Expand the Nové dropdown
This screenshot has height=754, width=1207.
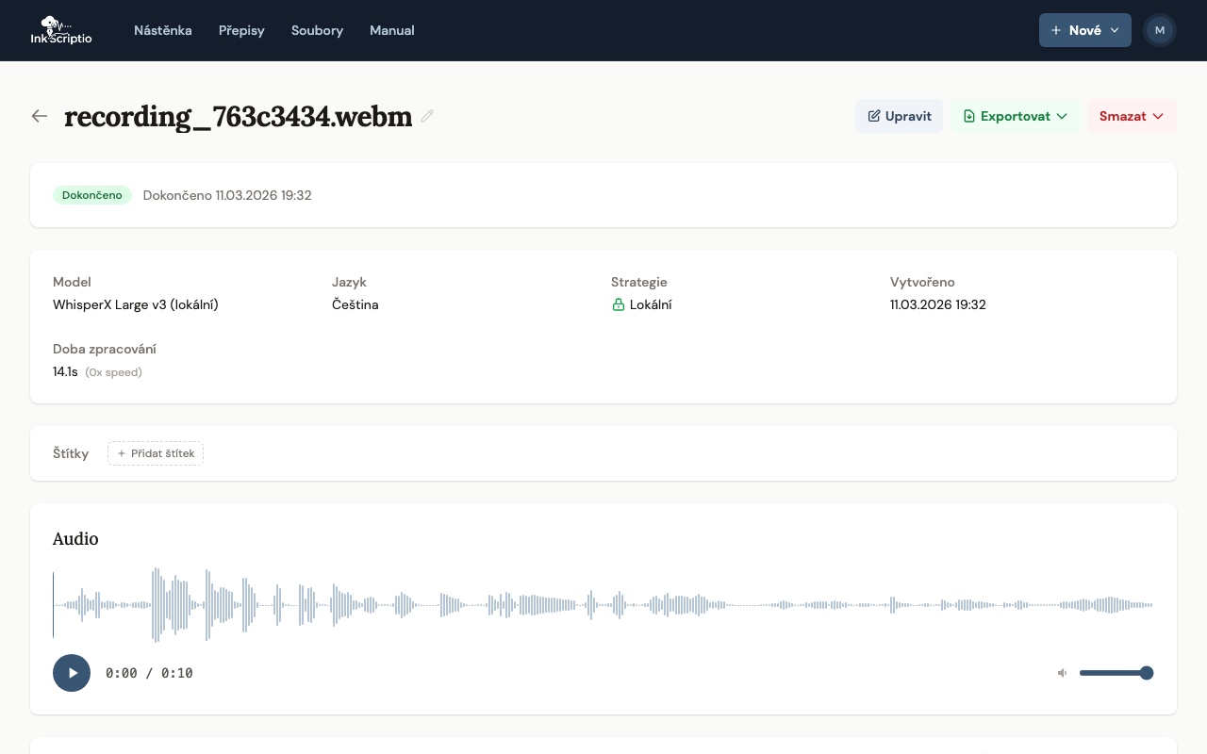pyautogui.click(x=1084, y=30)
